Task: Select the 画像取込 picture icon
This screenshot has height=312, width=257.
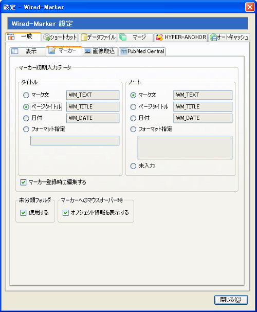Action: 87,51
